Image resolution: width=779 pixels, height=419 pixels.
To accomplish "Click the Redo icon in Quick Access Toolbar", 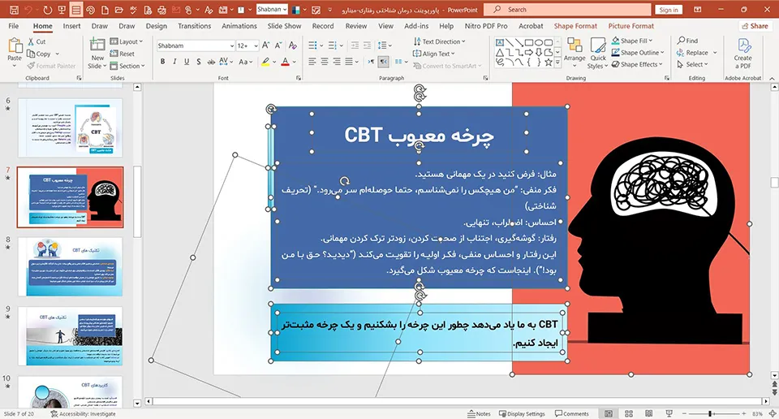I will [47, 10].
